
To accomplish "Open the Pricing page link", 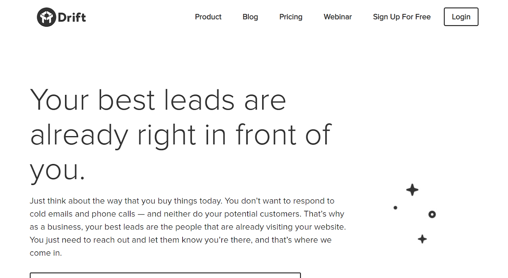I will point(291,17).
